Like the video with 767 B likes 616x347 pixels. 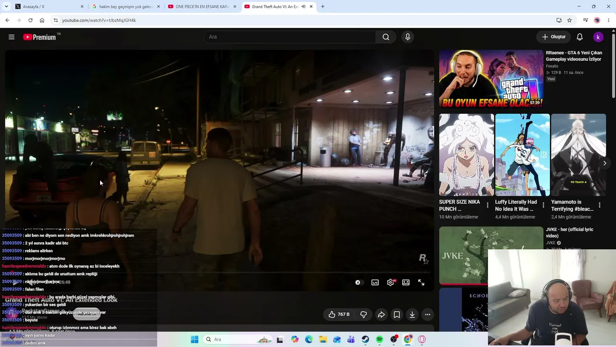click(x=339, y=315)
